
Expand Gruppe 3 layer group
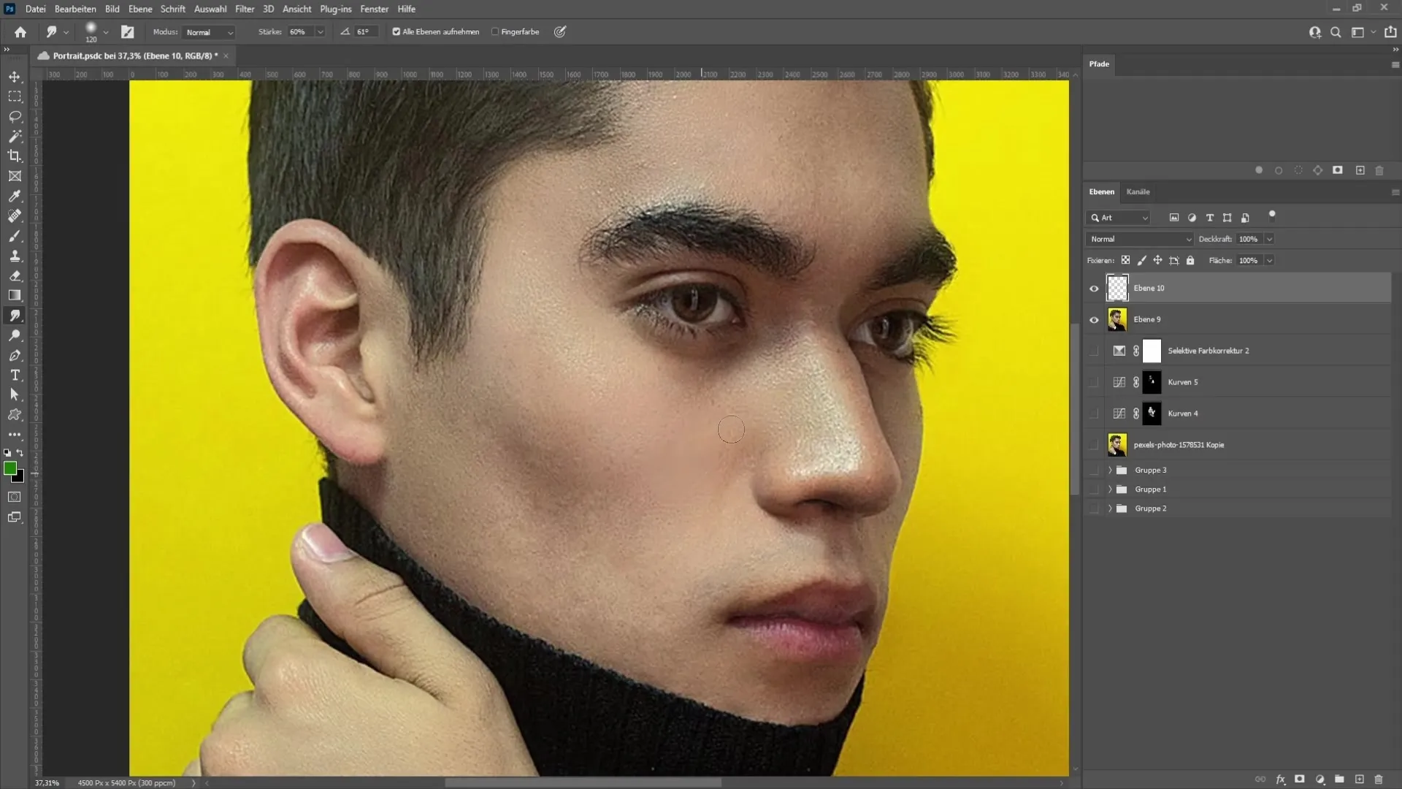1109,469
